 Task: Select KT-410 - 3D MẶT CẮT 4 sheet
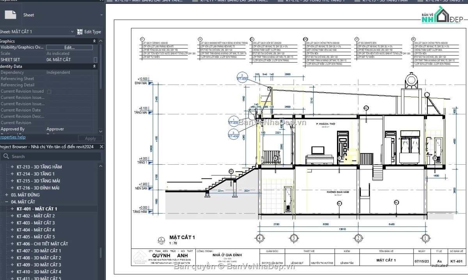click(39, 272)
